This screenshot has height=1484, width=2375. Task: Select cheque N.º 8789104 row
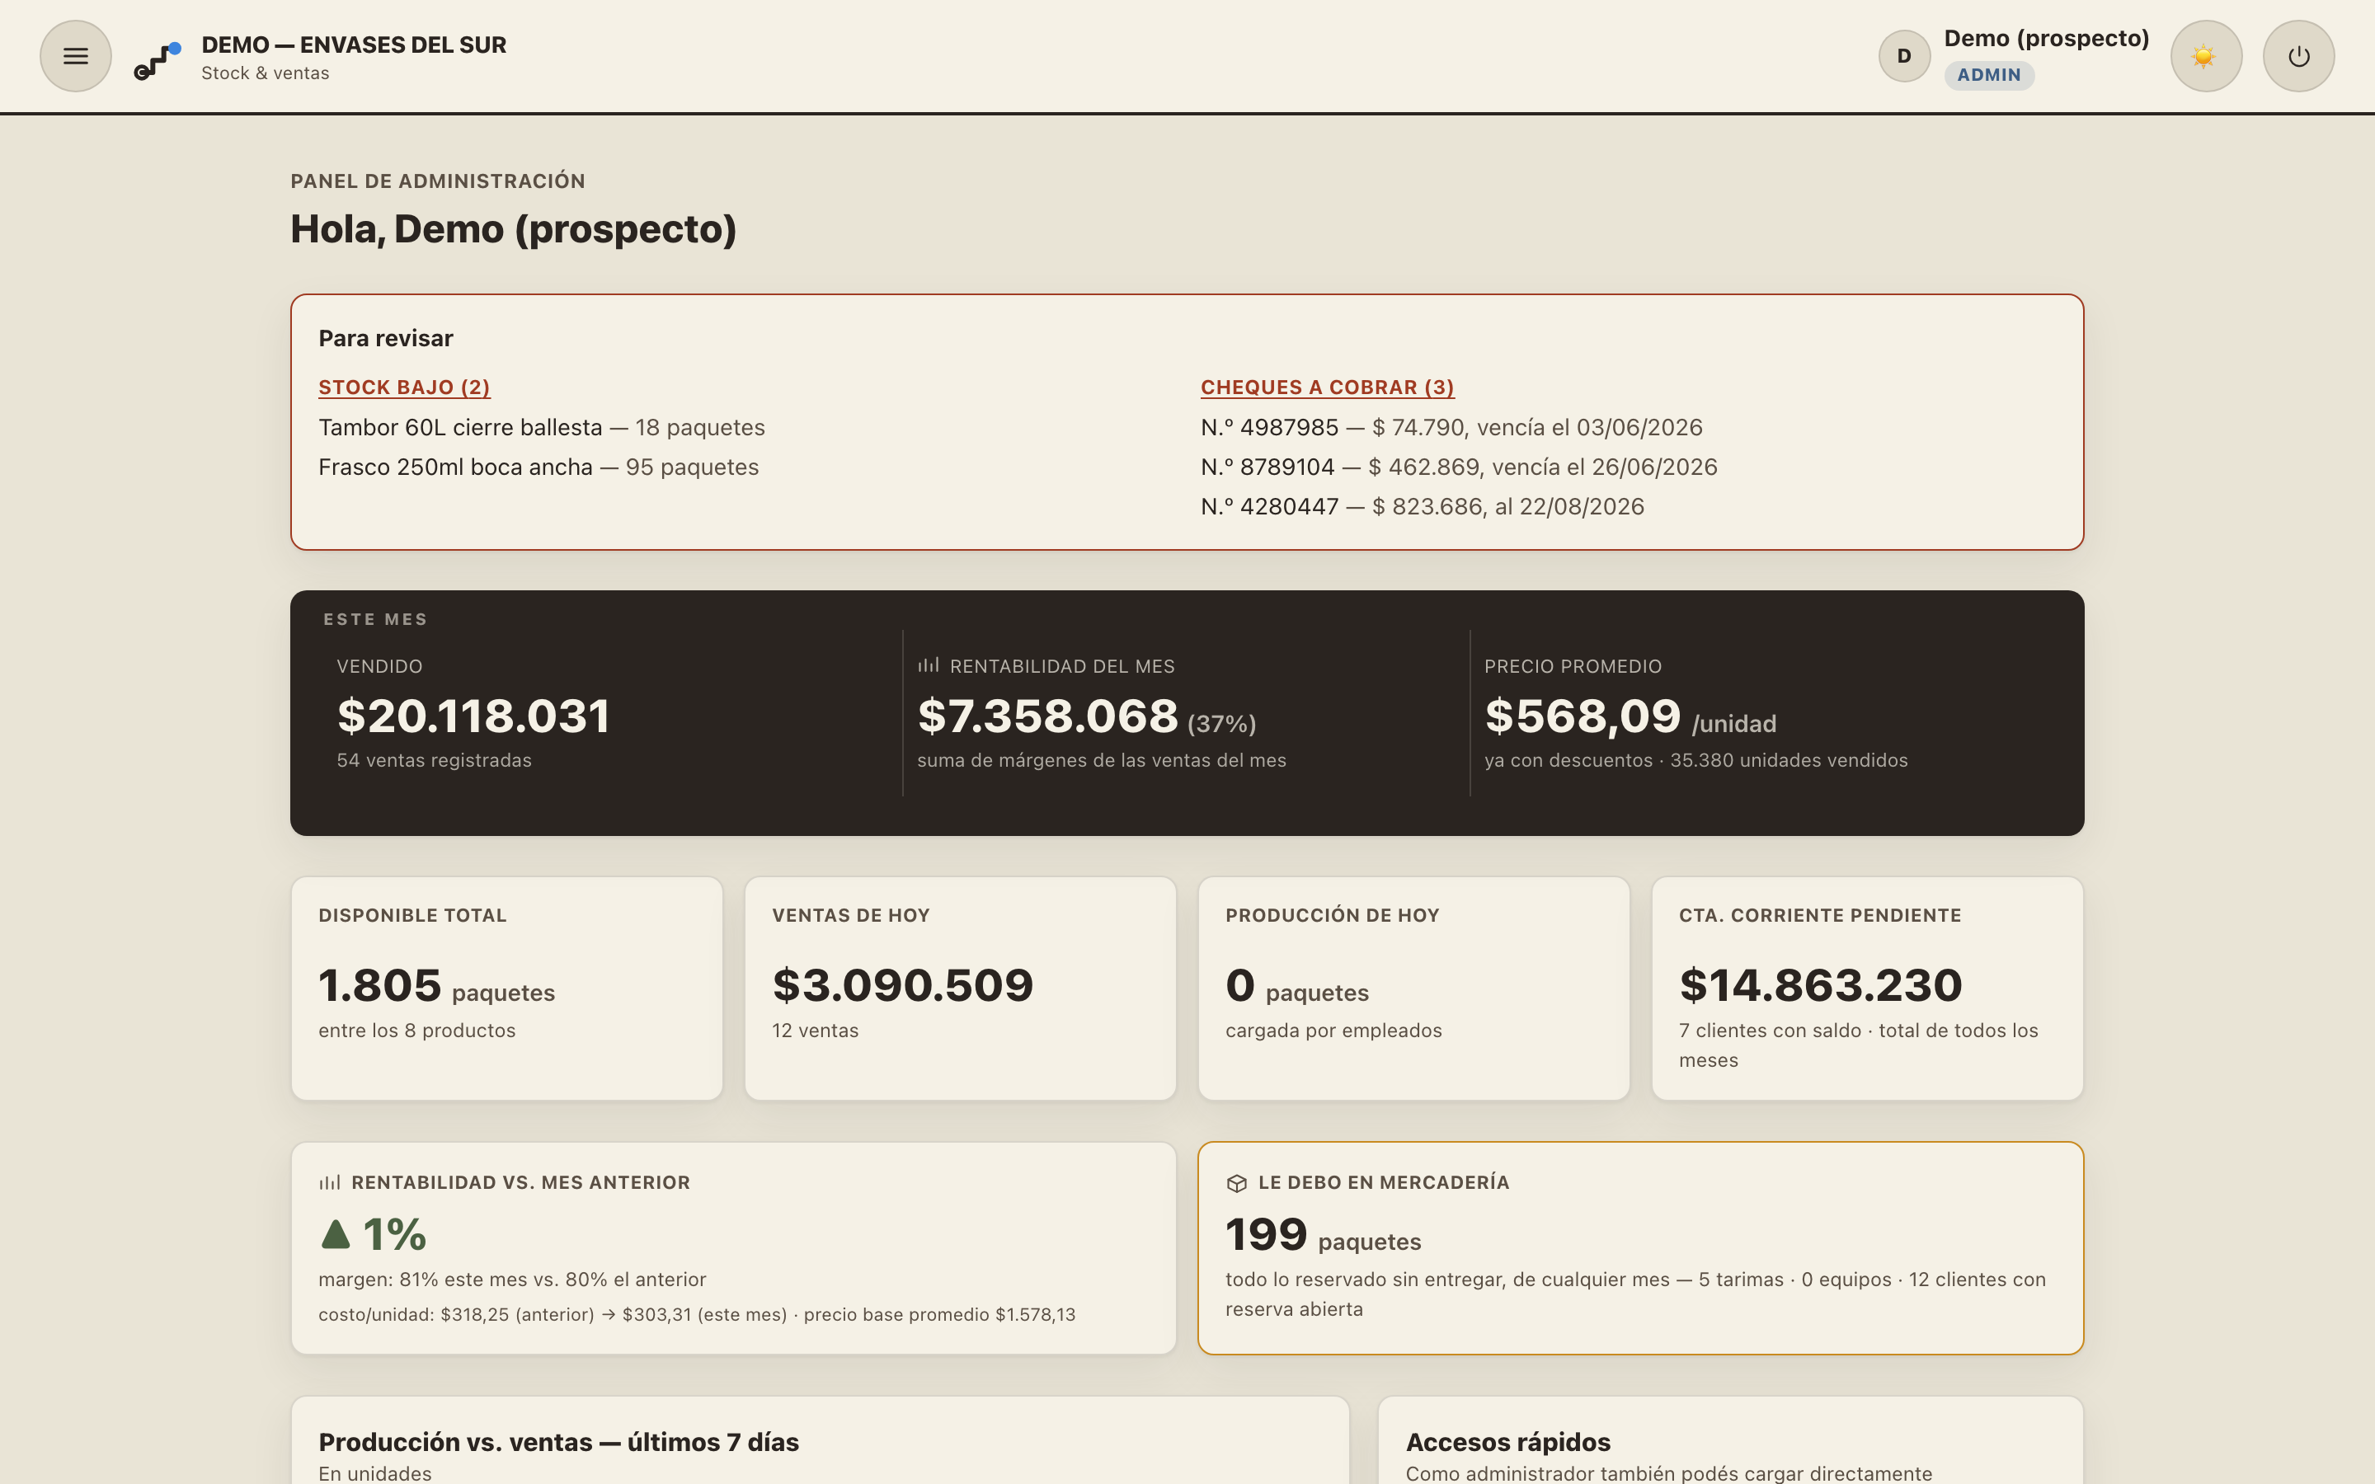1458,466
